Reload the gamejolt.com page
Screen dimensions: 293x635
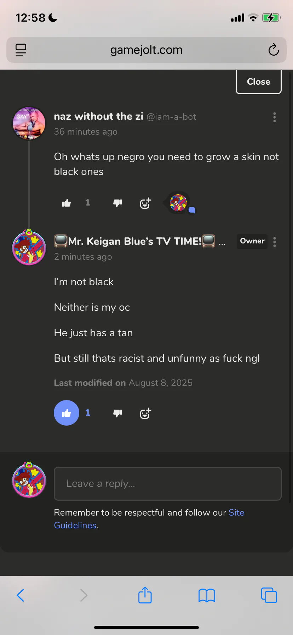274,50
